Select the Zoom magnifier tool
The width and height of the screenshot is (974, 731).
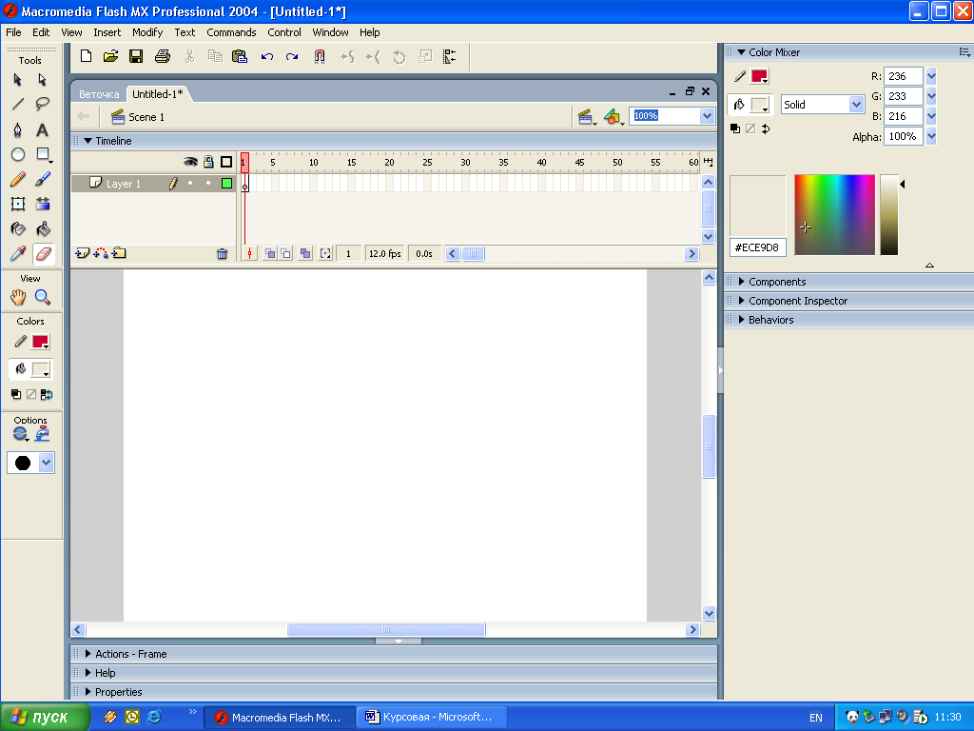tap(42, 297)
